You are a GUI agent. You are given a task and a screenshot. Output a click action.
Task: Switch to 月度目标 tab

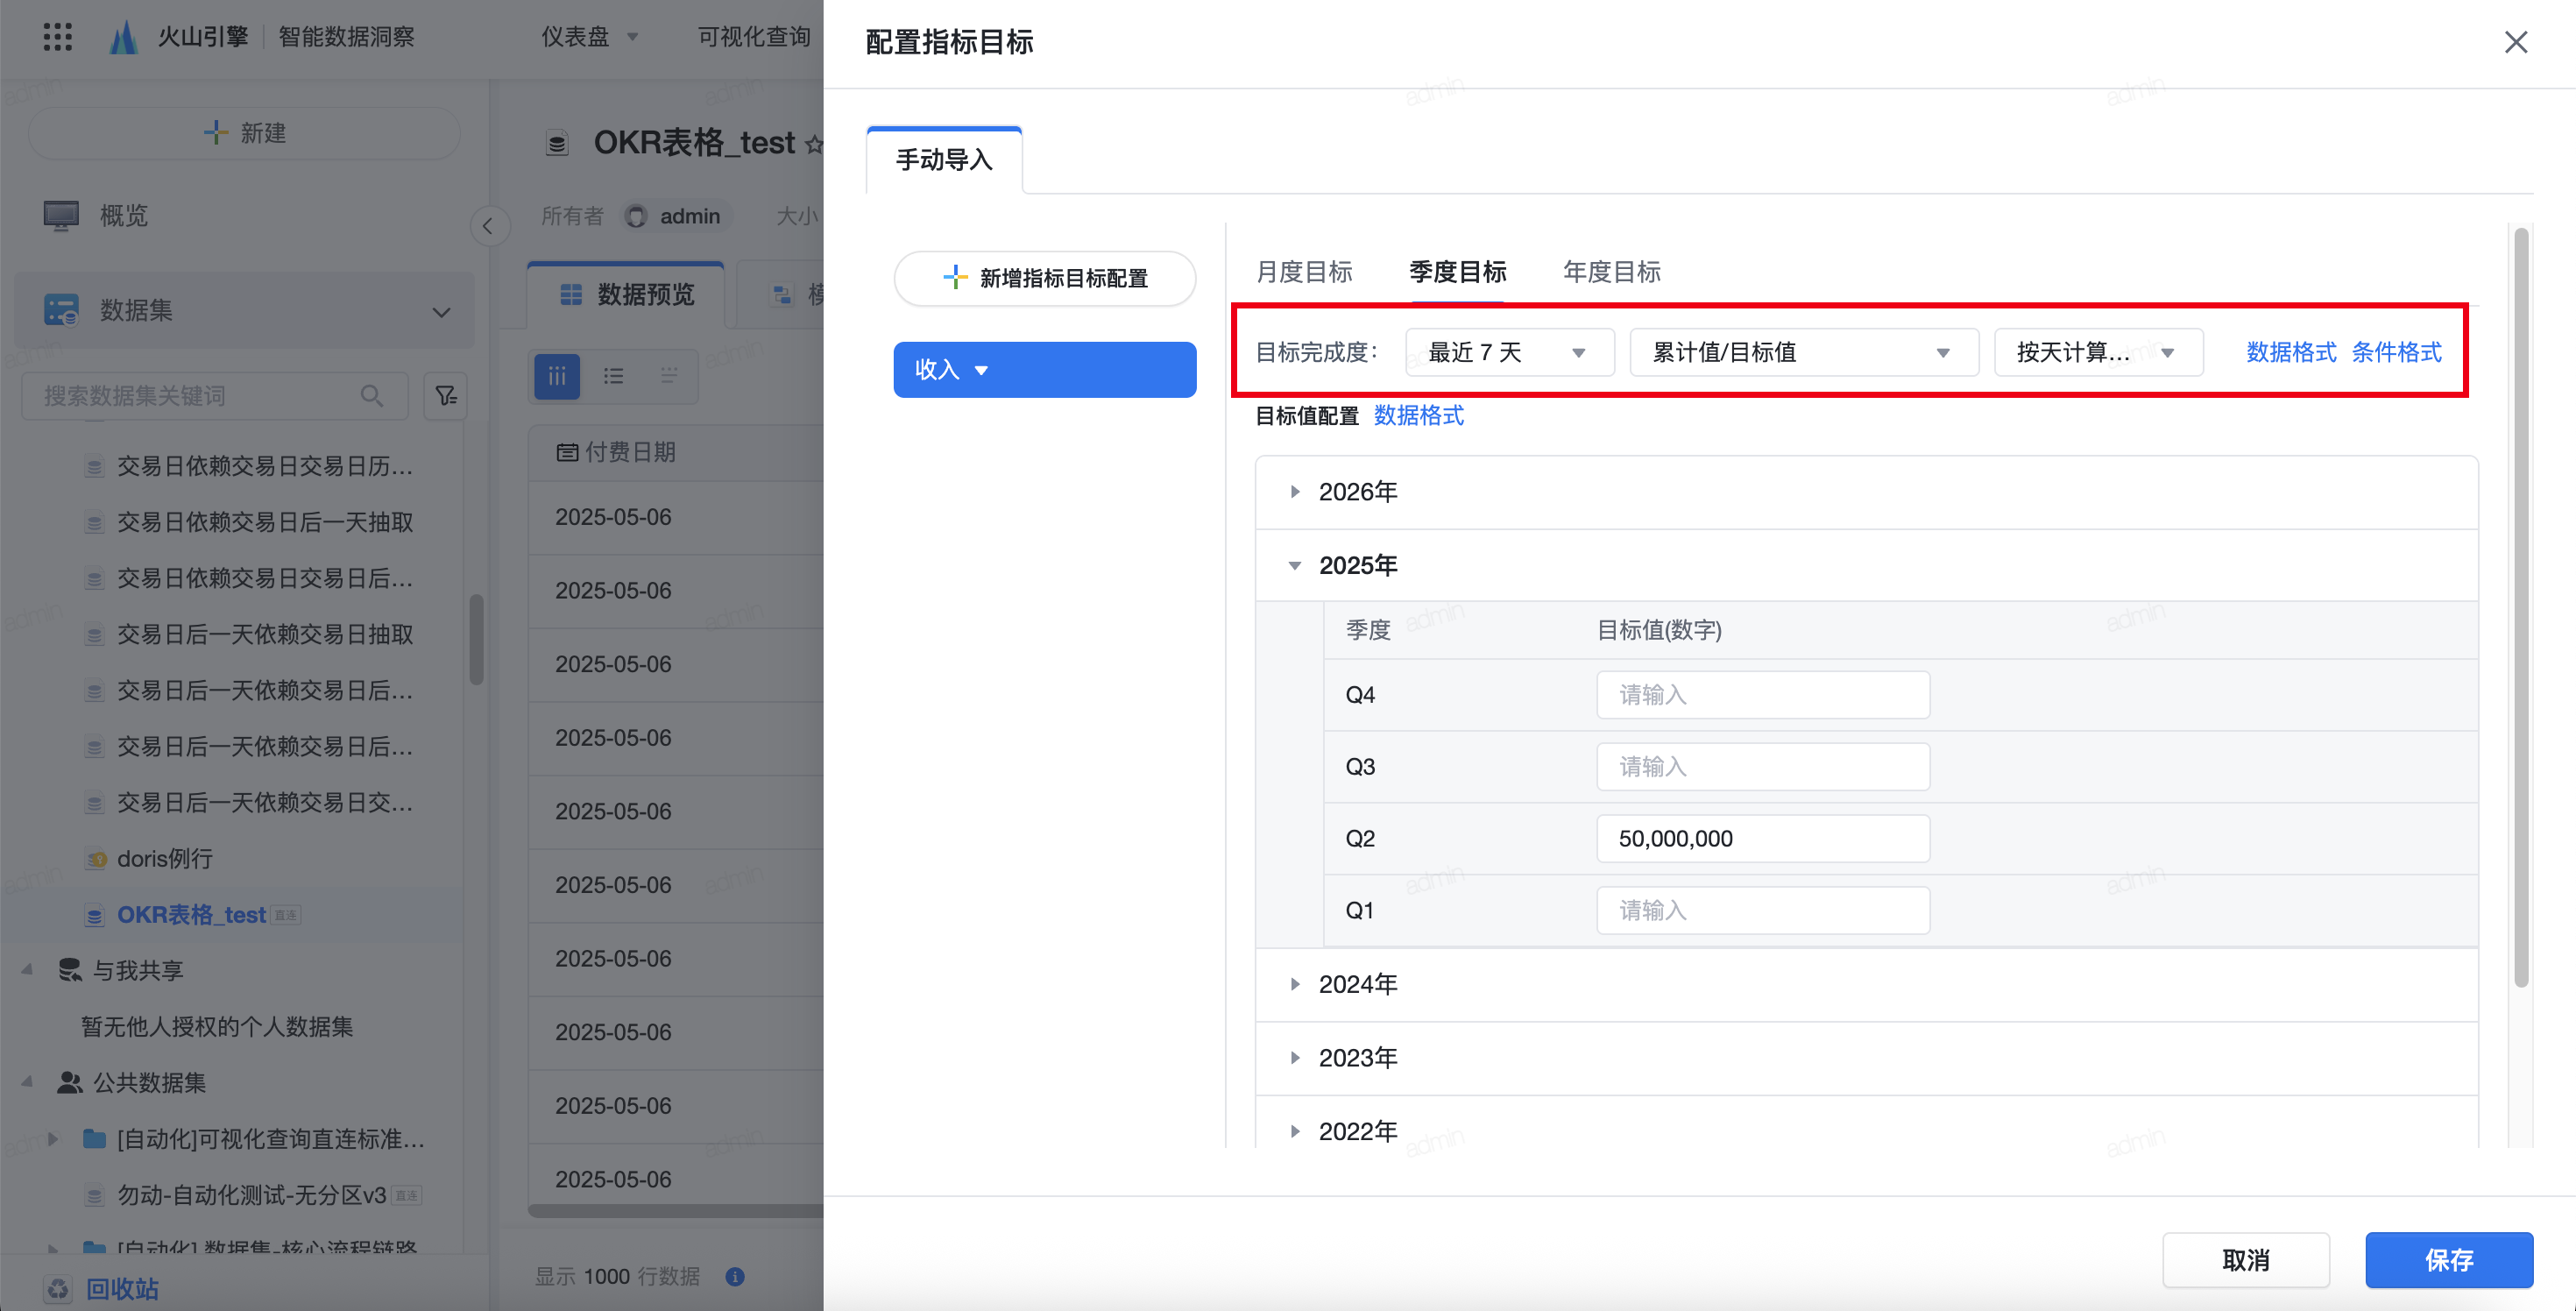1304,271
